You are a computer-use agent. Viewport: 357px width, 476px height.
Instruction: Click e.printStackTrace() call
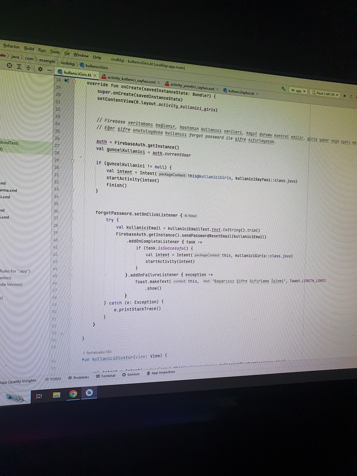click(x=137, y=309)
